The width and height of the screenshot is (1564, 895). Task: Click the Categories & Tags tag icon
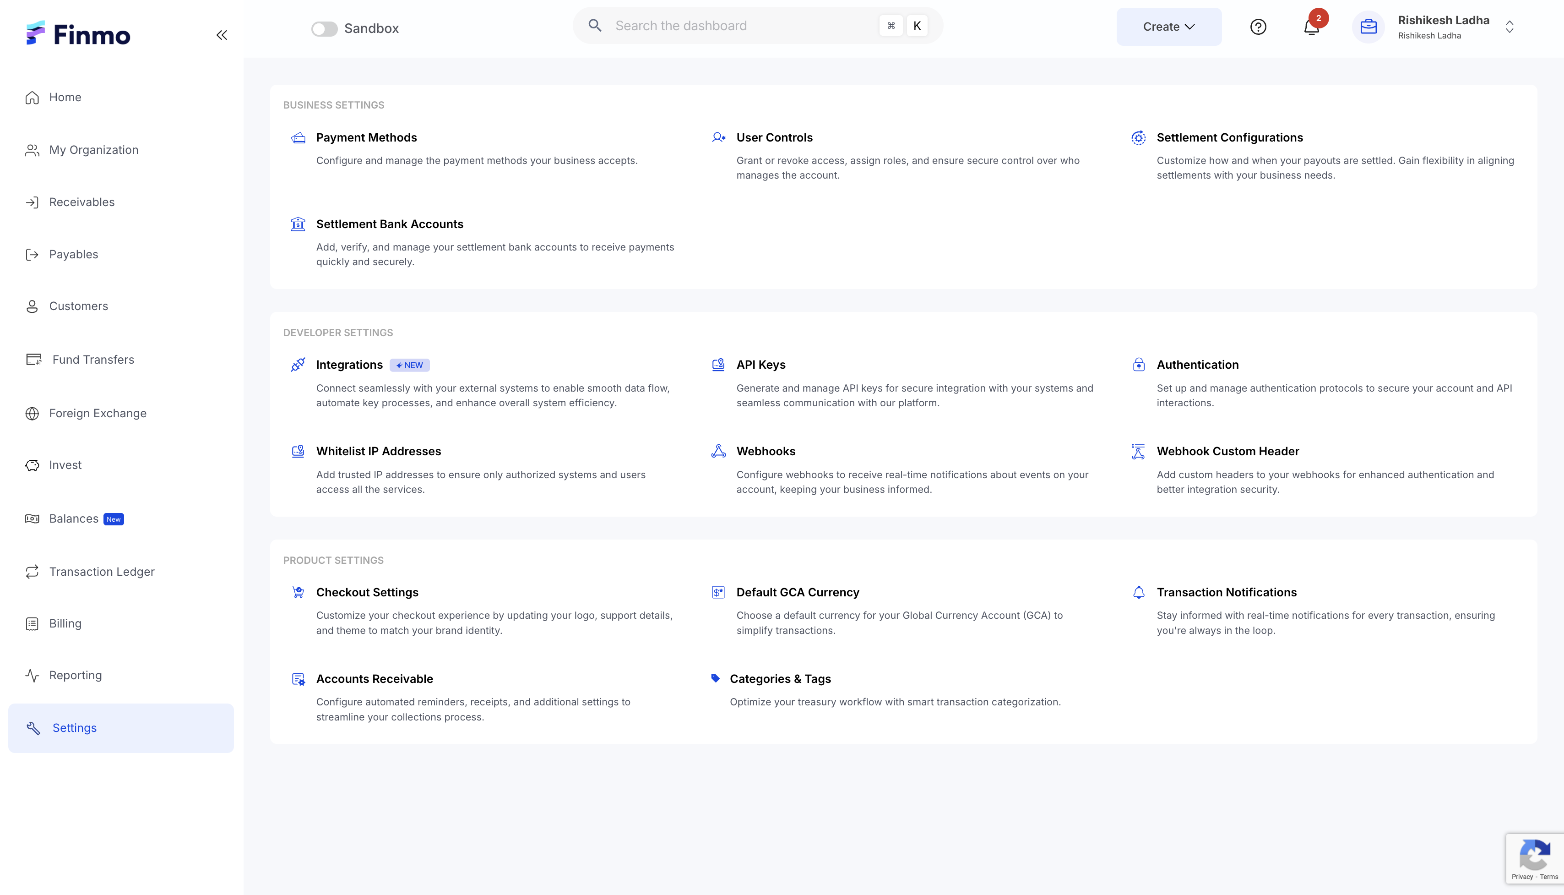click(x=715, y=678)
